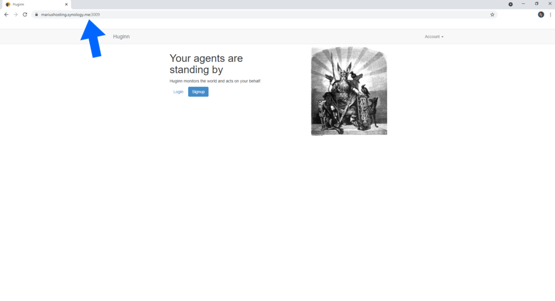The height and width of the screenshot is (301, 555).
Task: Click the address bar showing mariushosting.synology.me:3009
Action: 264,15
